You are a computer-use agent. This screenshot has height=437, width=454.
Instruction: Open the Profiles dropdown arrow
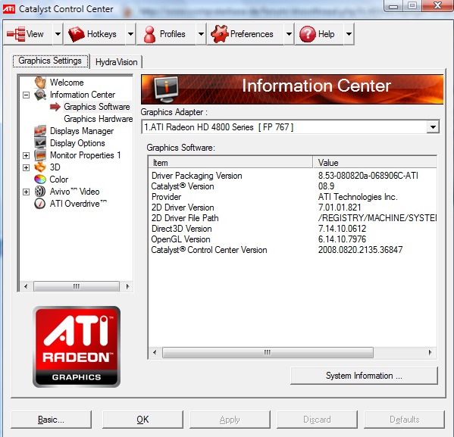click(201, 34)
